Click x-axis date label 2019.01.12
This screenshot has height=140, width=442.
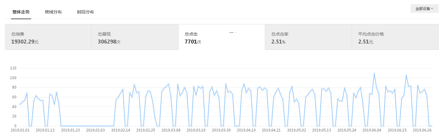(45, 130)
